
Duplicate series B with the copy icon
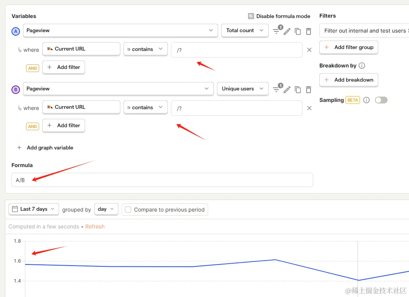[298, 89]
